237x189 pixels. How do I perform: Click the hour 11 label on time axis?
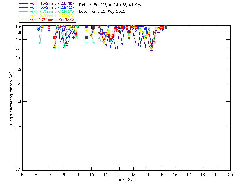[106, 175]
